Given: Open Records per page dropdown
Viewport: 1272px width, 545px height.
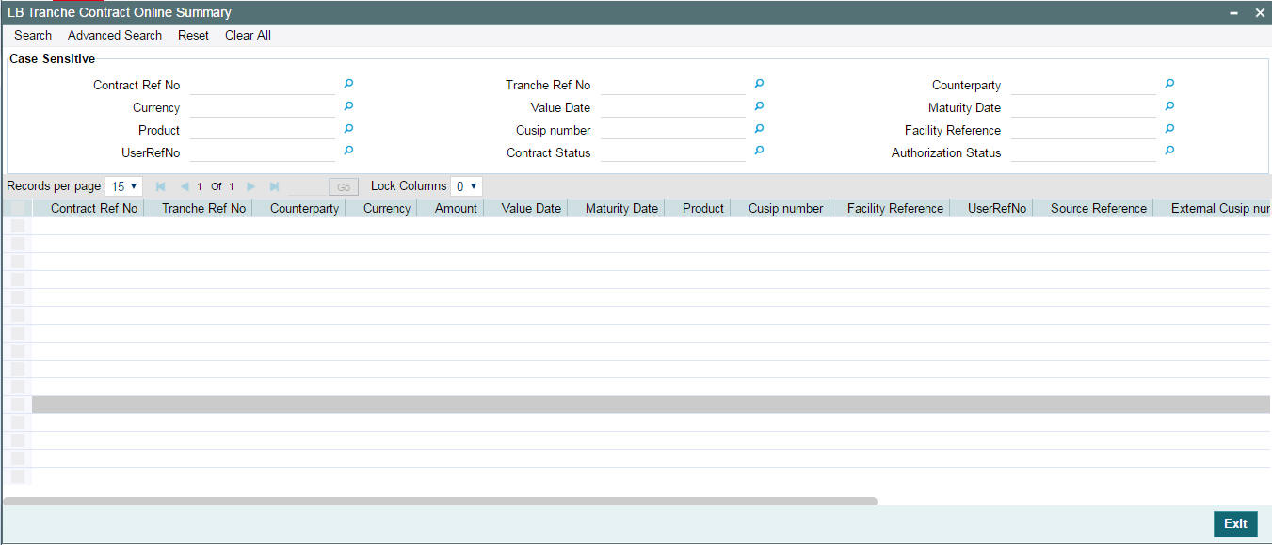Looking at the screenshot, I should coord(123,186).
